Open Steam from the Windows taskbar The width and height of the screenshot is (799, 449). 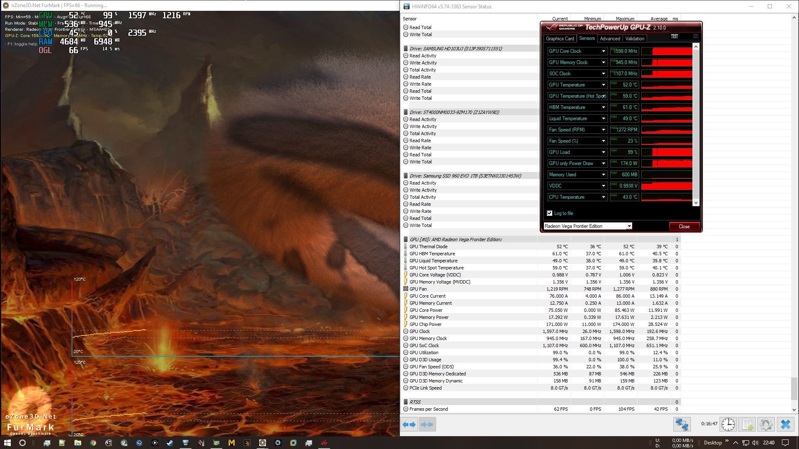[170, 443]
